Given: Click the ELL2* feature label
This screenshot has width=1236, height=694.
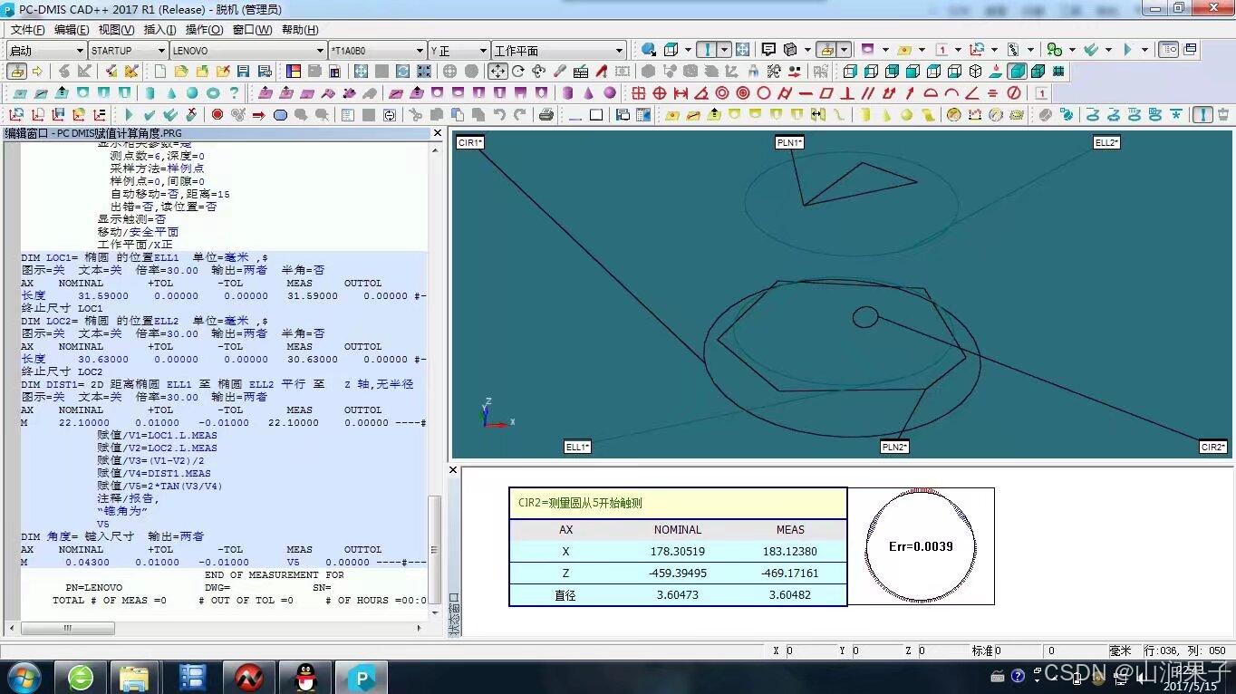Looking at the screenshot, I should [x=1106, y=142].
